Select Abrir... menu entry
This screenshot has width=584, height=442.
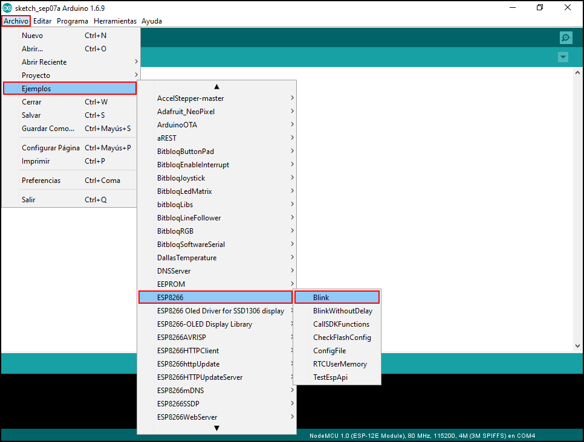(70, 49)
